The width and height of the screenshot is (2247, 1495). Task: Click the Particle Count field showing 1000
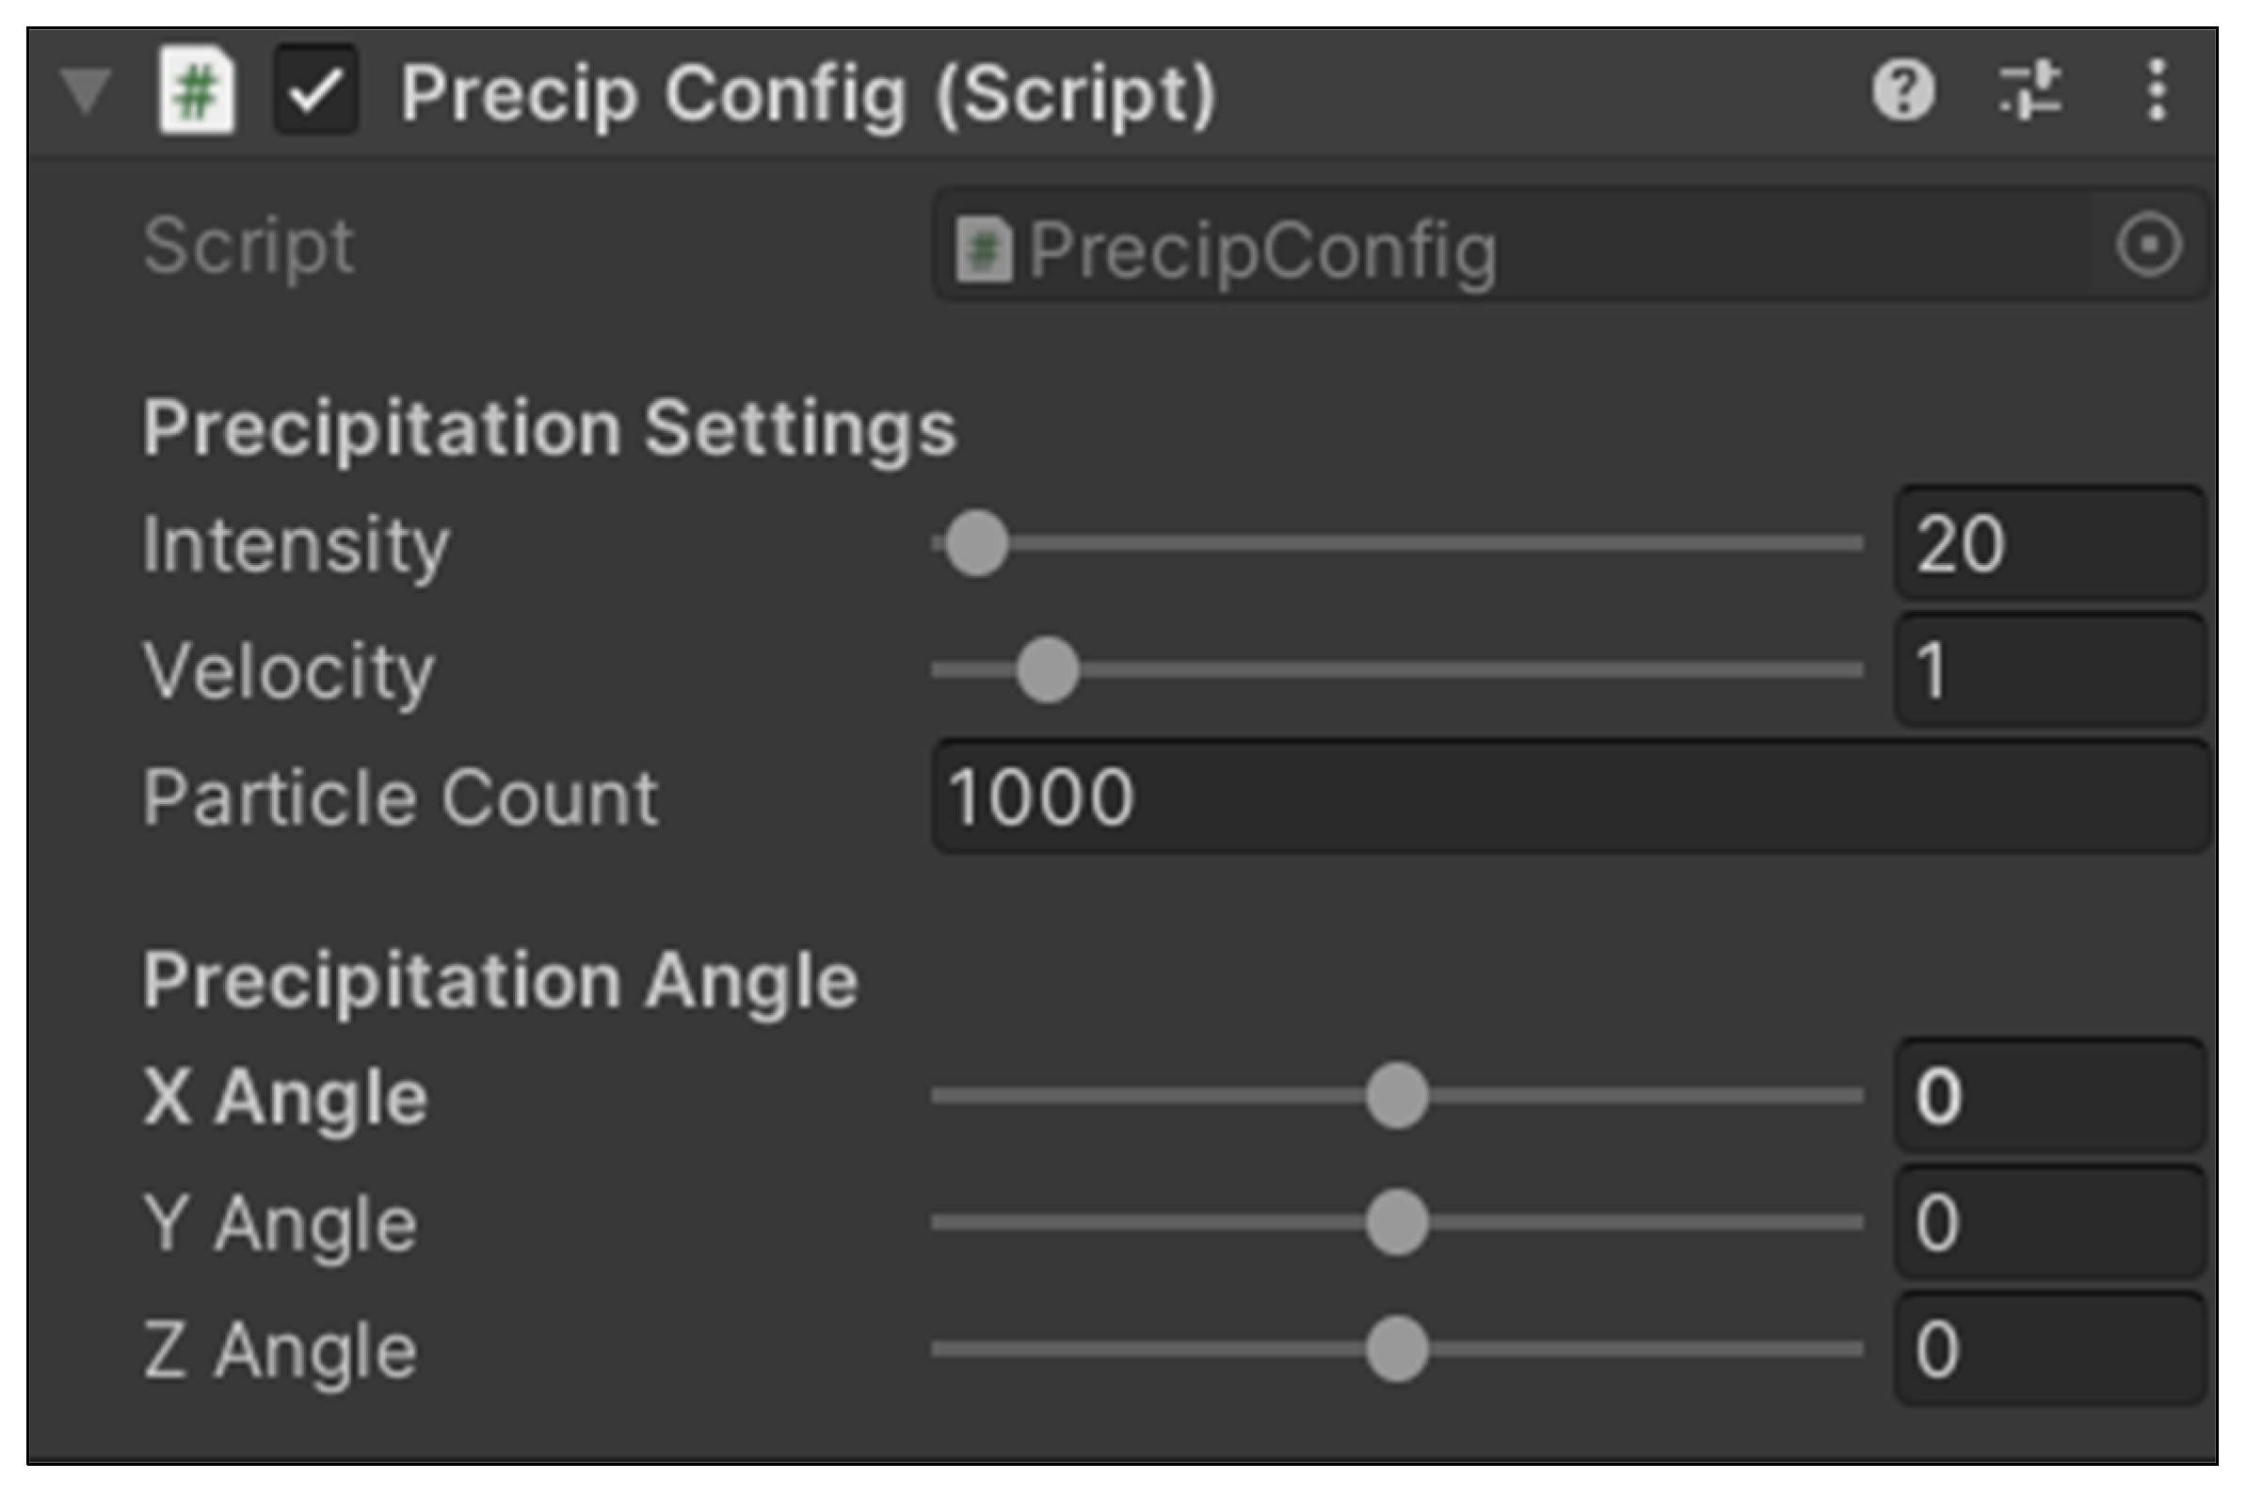pos(1569,797)
